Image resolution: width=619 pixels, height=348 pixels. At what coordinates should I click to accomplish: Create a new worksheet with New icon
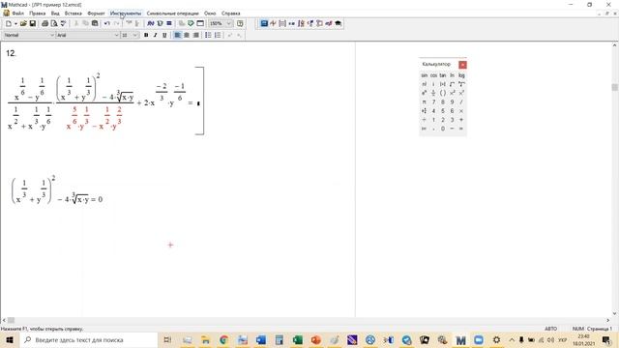click(x=9, y=23)
